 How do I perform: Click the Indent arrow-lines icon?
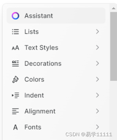(x=16, y=95)
